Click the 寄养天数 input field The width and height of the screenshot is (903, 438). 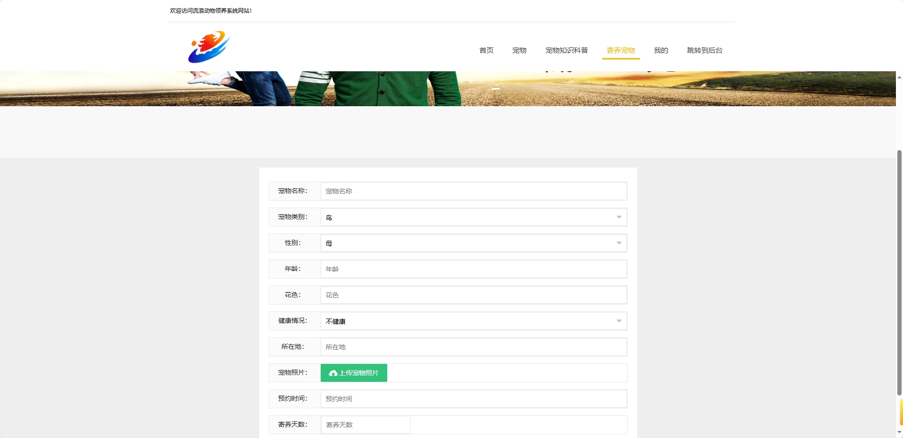(365, 424)
